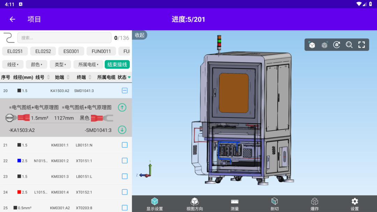
Task: Tap the status bar notification icon
Action: [21, 4]
